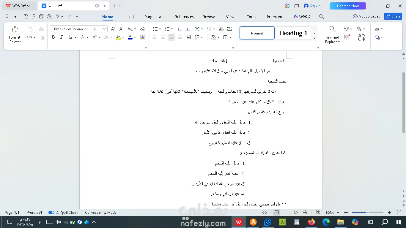Open Print Preview from quick access toolbar
The width and height of the screenshot is (406, 228).
pyautogui.click(x=49, y=17)
